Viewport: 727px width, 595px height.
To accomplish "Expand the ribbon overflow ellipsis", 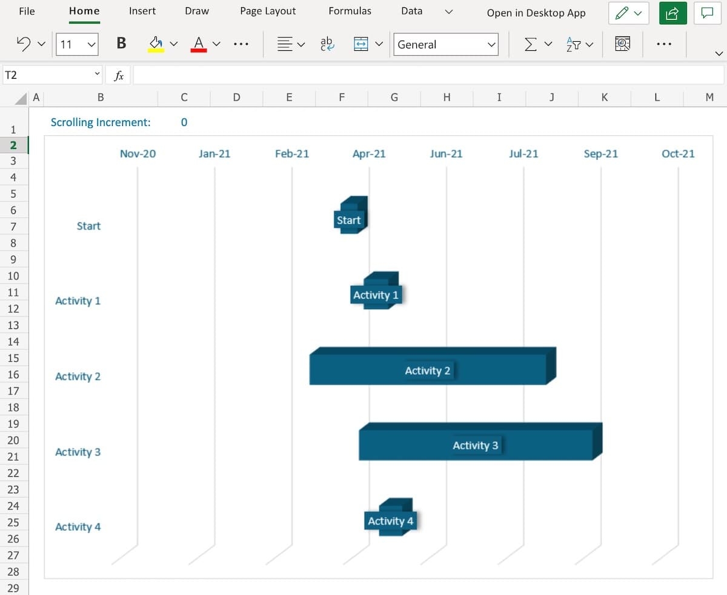I will coord(665,44).
